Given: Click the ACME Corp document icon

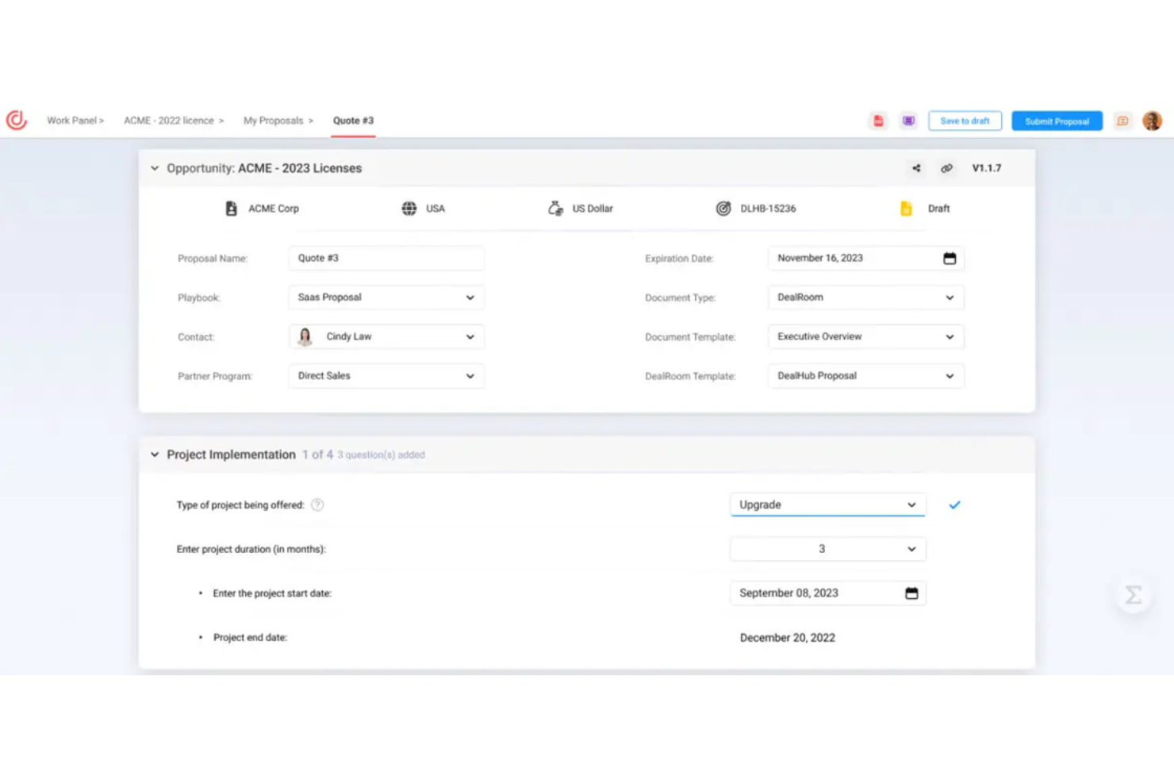Looking at the screenshot, I should coord(231,209).
